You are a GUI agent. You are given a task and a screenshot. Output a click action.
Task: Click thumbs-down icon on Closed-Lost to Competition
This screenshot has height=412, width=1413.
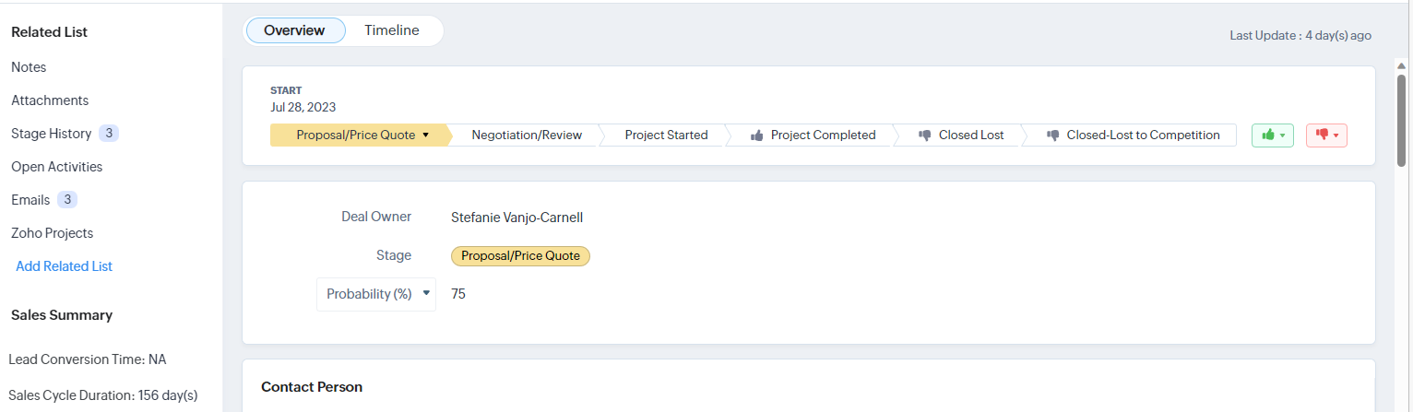point(1053,135)
